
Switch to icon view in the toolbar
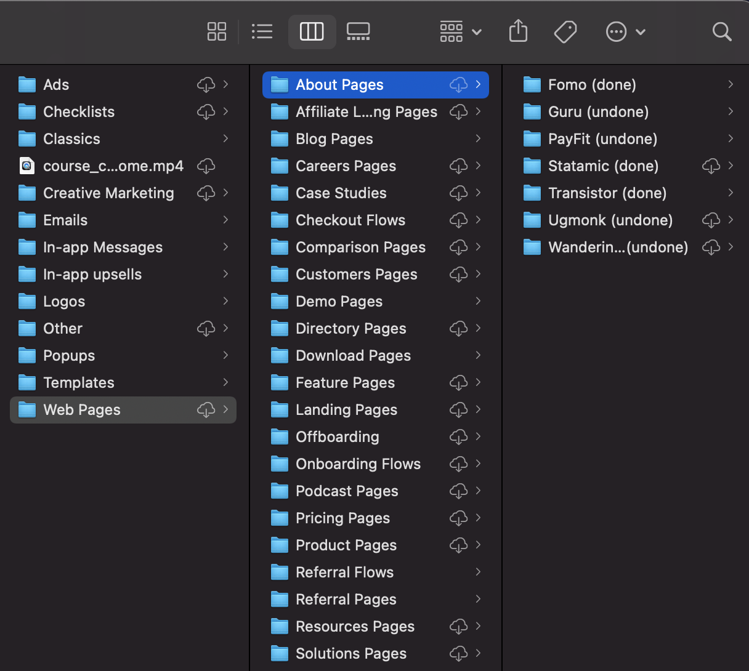pos(217,31)
